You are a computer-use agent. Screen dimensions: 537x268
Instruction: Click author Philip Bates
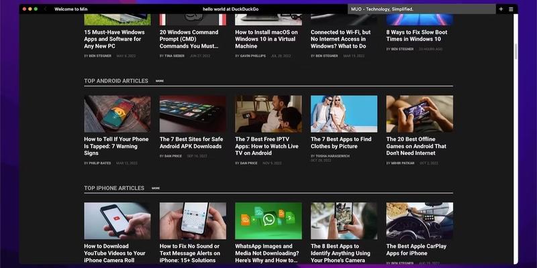pyautogui.click(x=99, y=163)
